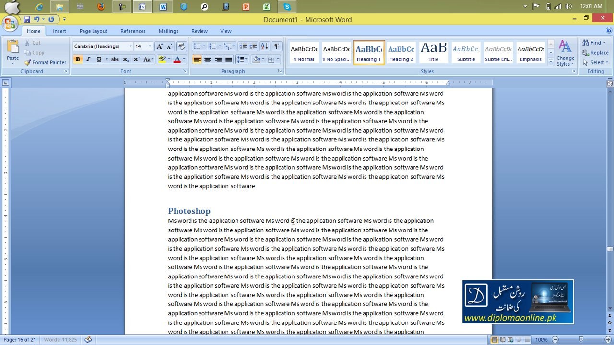614x345 pixels.
Task: Toggle Bold formatting
Action: pos(78,59)
